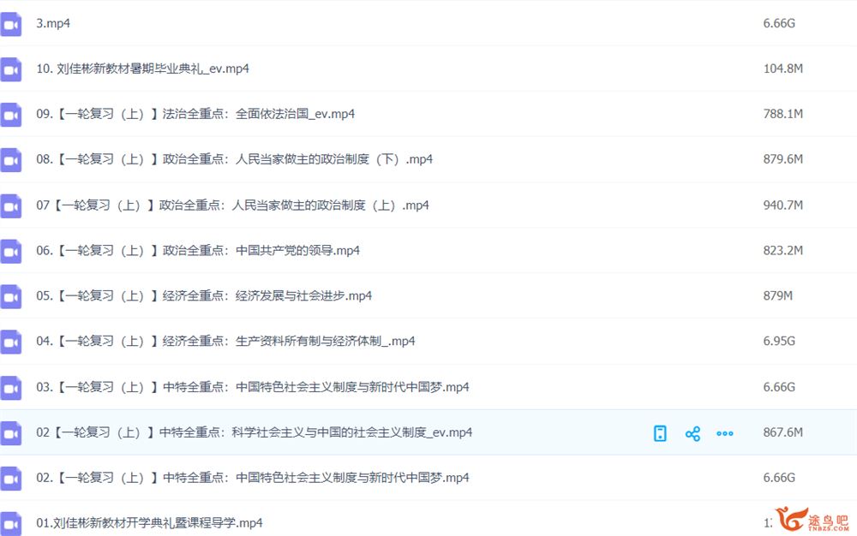Click size 6.66G of 02. 中国特色社会主义制度 file
This screenshot has height=536, width=857.
coord(779,478)
